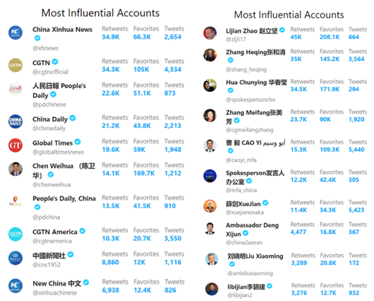Click Lijian Zhao's 208.1K favorites value
The image size is (374, 301).
[329, 37]
